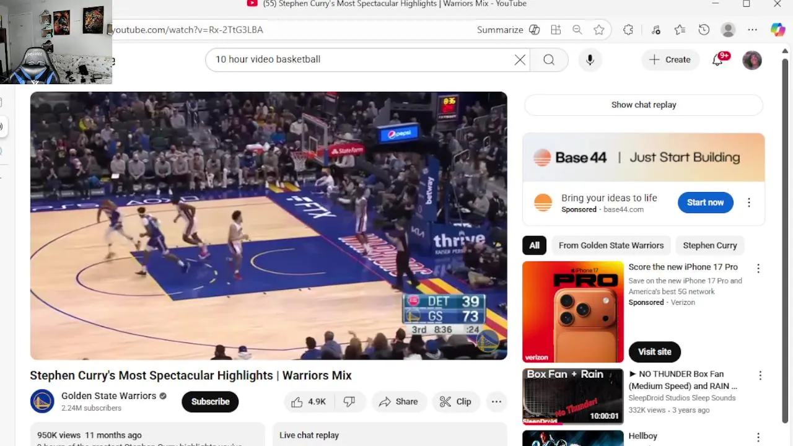The image size is (793, 446).
Task: Open the Copilot sidebar icon
Action: 778,30
